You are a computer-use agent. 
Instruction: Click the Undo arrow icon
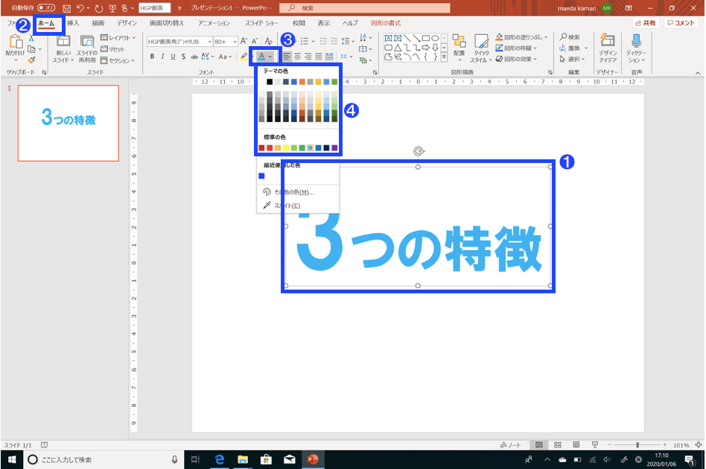(80, 8)
